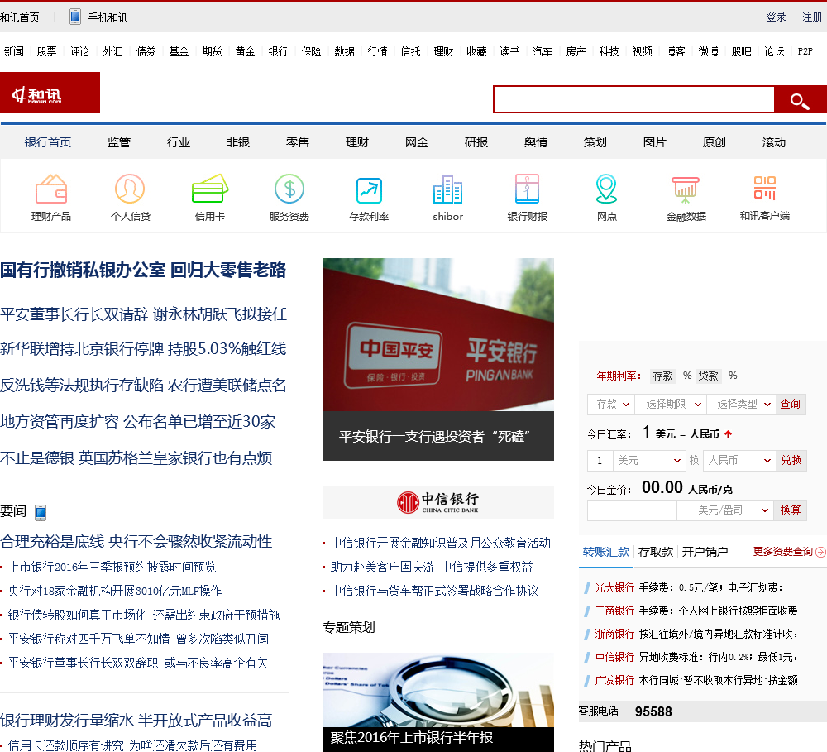This screenshot has width=827, height=752.
Task: Open article 中信银行与货车帮正式签署战略合作协议
Action: click(x=435, y=591)
